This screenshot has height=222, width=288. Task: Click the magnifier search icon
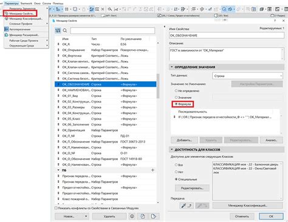click(x=65, y=30)
